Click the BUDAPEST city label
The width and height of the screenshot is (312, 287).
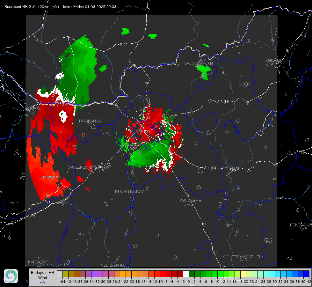(140, 132)
